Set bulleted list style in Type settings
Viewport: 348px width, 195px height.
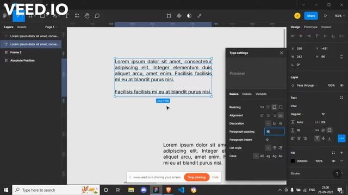click(x=274, y=148)
